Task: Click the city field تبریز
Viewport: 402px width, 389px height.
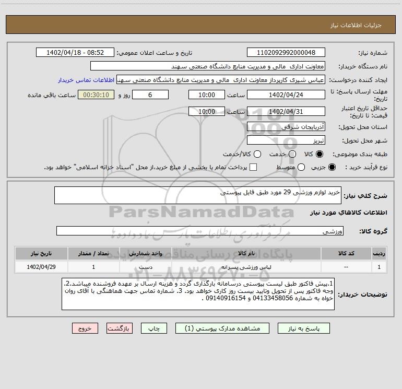Action: (x=286, y=140)
